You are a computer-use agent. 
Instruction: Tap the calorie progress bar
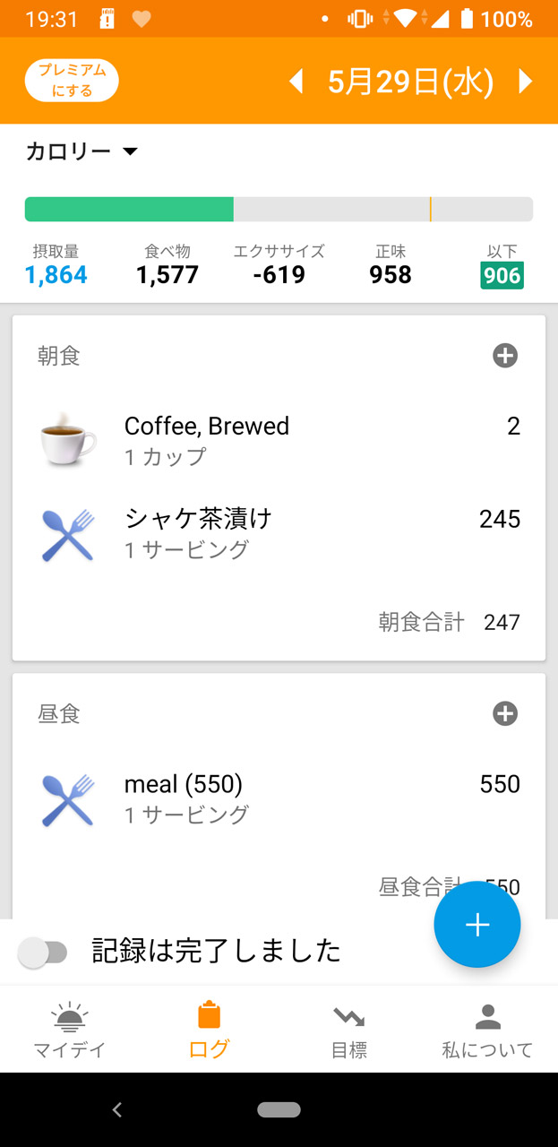coord(279,209)
